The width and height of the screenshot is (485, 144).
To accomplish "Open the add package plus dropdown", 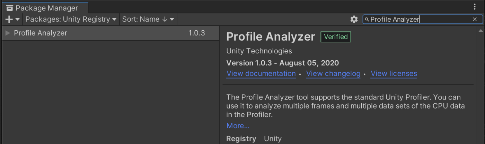I will click(x=13, y=19).
